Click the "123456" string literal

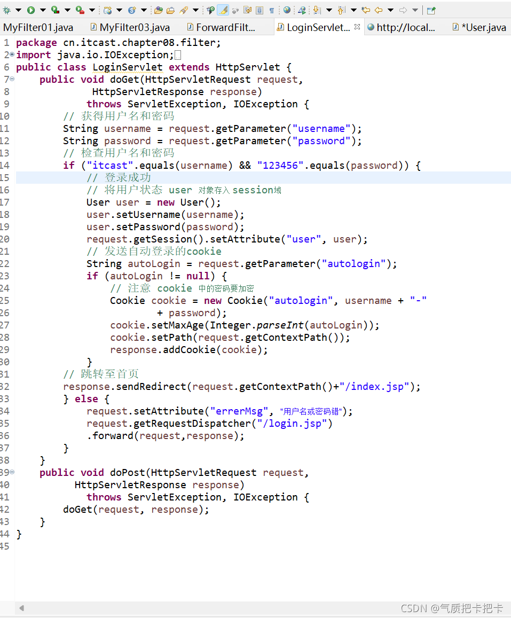pos(280,166)
